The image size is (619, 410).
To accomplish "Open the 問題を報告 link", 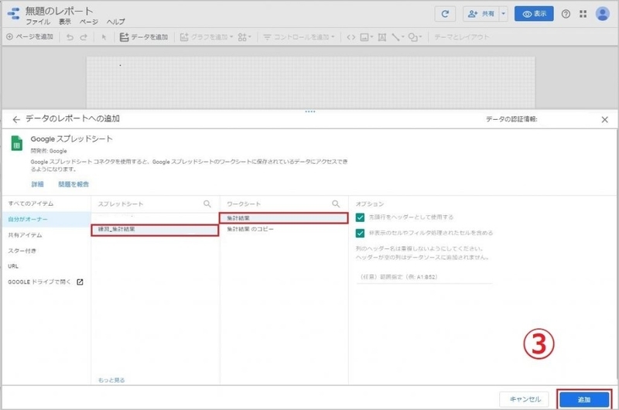I will [74, 184].
